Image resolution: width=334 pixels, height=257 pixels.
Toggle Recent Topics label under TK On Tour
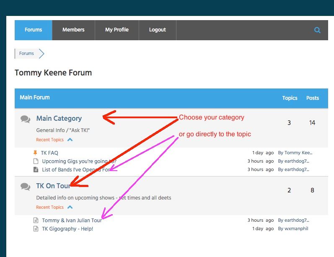coord(50,207)
